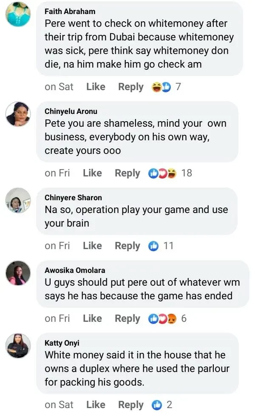View thumbs-up reaction on Katty Onyi's comment
Screen dimensions: 255x420
point(156,405)
